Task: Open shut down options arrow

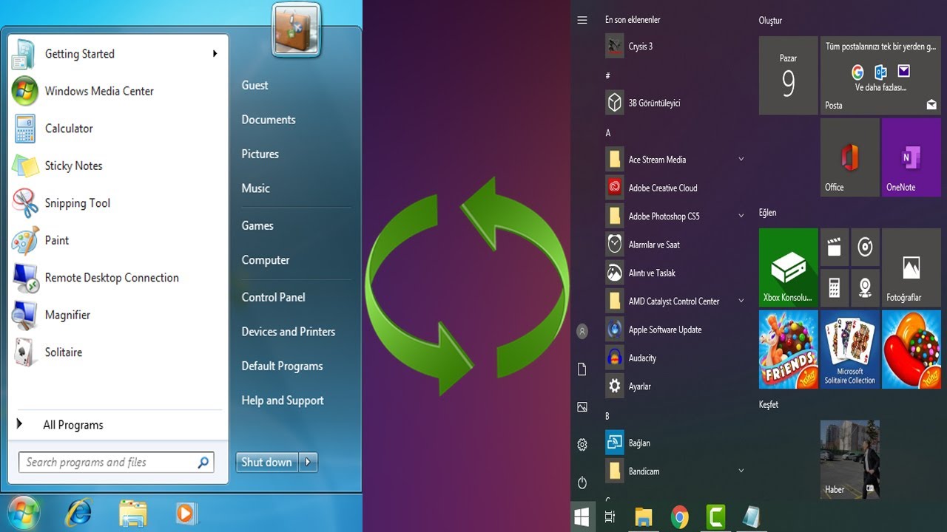Action: (x=309, y=462)
